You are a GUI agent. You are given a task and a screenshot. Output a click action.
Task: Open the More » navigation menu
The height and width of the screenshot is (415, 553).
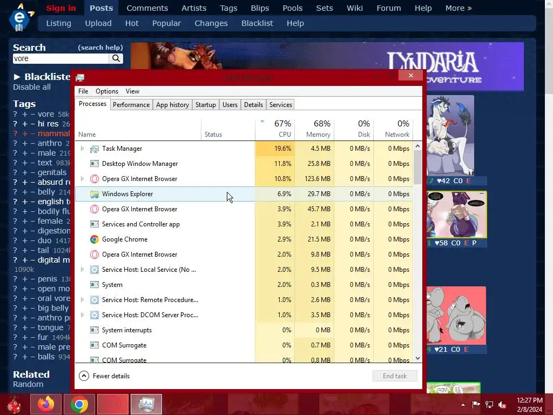458,8
